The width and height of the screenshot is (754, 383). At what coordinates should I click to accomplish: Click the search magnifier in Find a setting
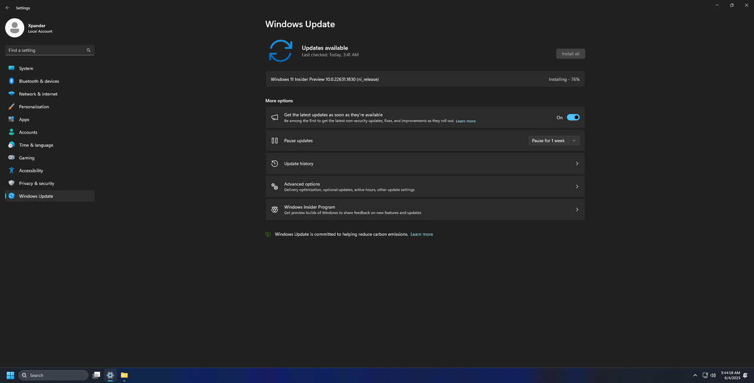coord(88,51)
